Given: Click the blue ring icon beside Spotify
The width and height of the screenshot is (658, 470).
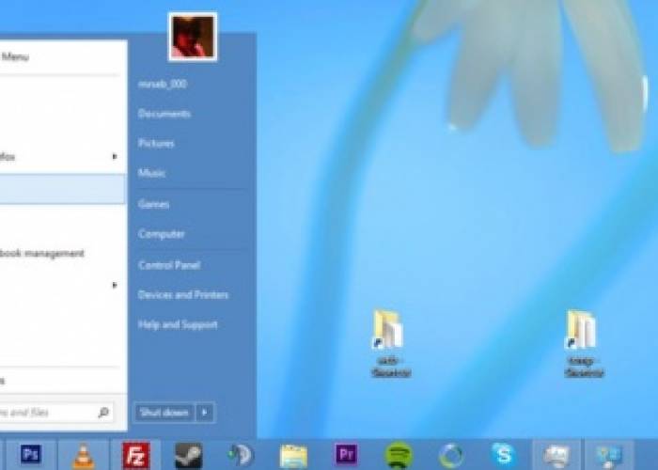Looking at the screenshot, I should [x=451, y=456].
